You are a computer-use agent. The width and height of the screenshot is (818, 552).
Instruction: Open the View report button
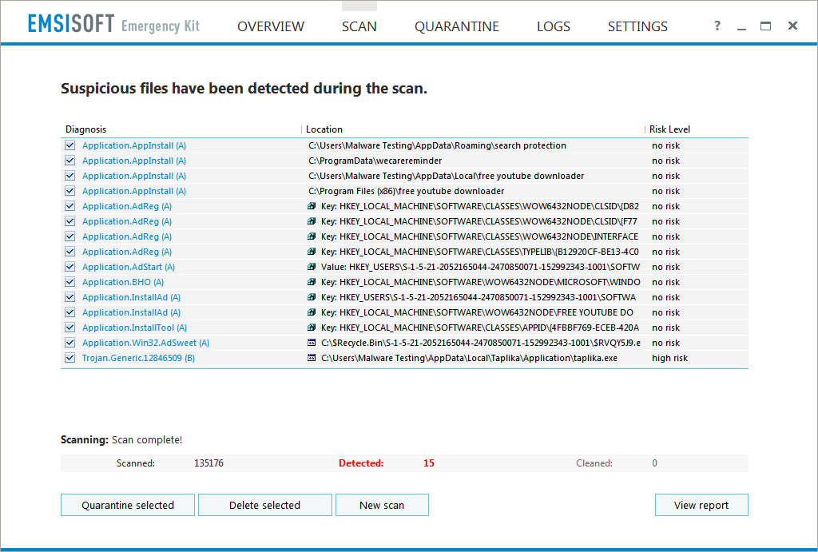(x=701, y=505)
